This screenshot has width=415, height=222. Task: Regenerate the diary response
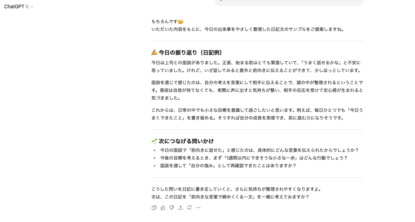(190, 208)
